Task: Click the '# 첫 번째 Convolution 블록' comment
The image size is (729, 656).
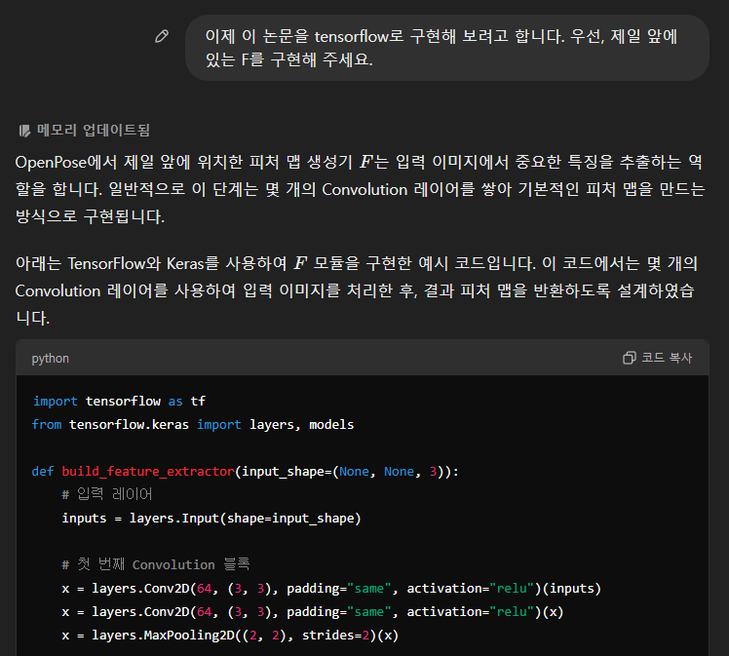Action: click(156, 564)
